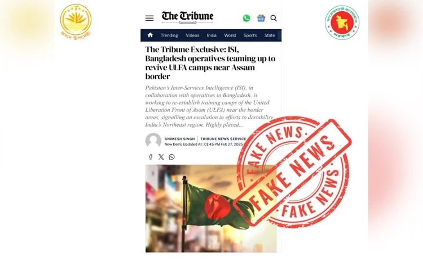Screen dimensions: 423x265
Task: Click the WhatsApp icon in header
Action: [246, 18]
